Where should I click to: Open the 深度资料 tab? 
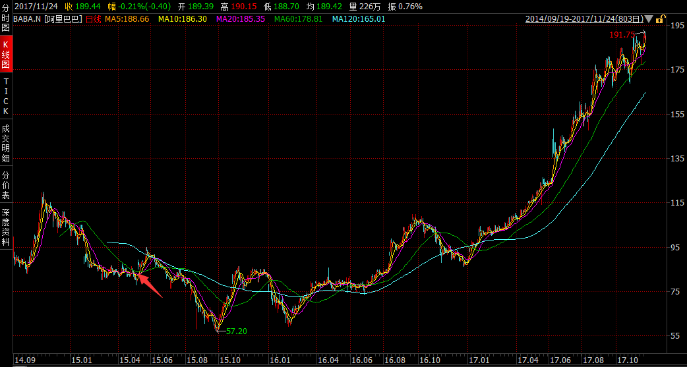(x=6, y=227)
